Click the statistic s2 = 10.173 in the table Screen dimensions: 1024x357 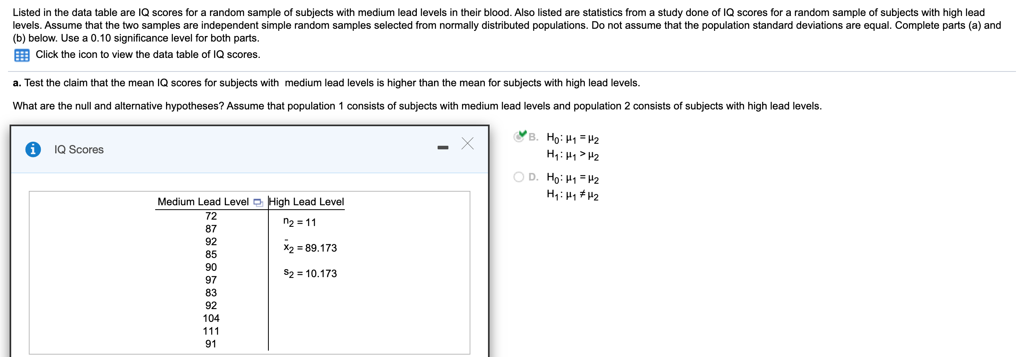(310, 273)
